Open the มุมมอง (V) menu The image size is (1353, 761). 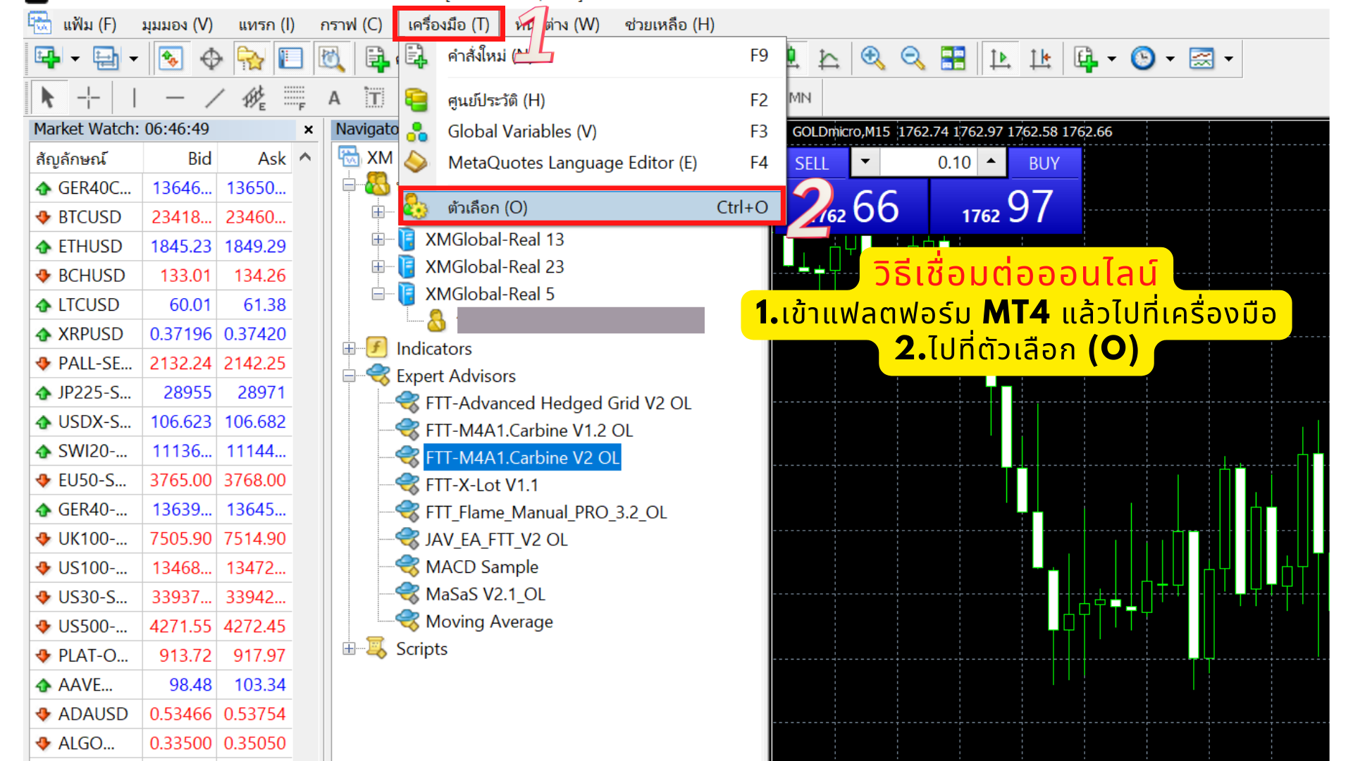click(177, 25)
